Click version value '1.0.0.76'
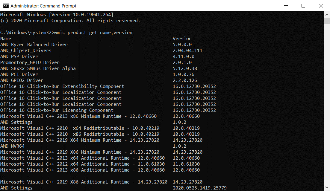This screenshot has height=191, width=330. pyautogui.click(x=184, y=74)
